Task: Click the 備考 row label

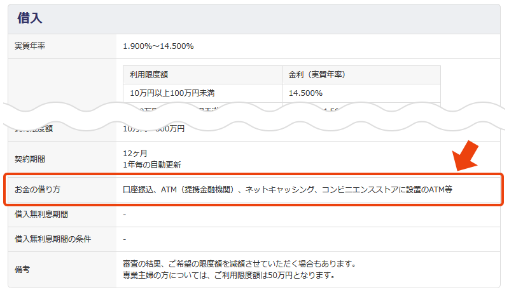Action: 22,269
